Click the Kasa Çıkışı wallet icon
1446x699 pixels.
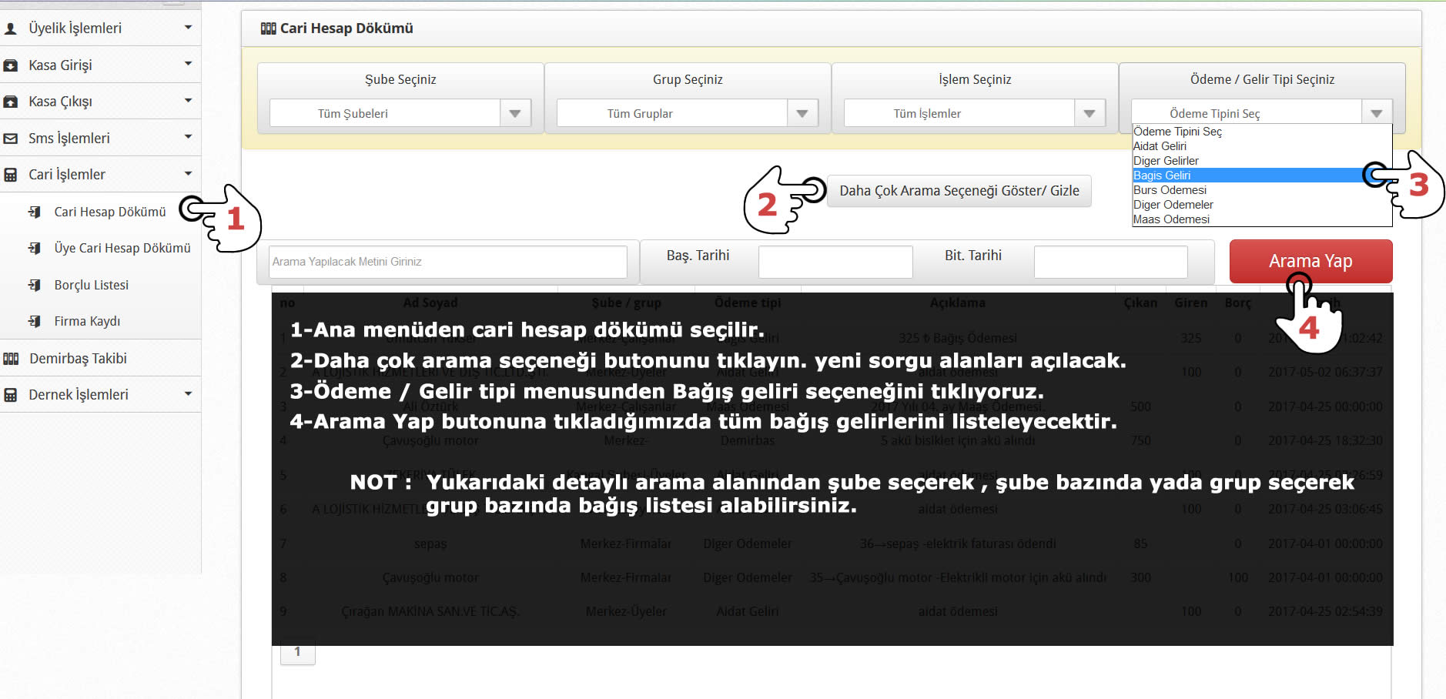11,102
